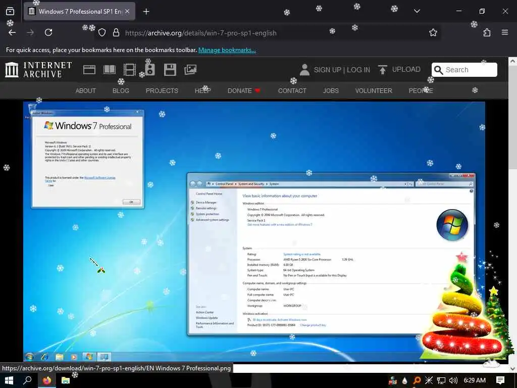The height and width of the screenshot is (388, 517).
Task: Click the Windows 7 screenshot preview image
Action: coord(254,231)
